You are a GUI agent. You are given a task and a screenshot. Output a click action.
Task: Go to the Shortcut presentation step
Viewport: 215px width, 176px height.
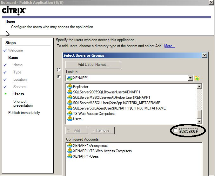tap(23, 103)
